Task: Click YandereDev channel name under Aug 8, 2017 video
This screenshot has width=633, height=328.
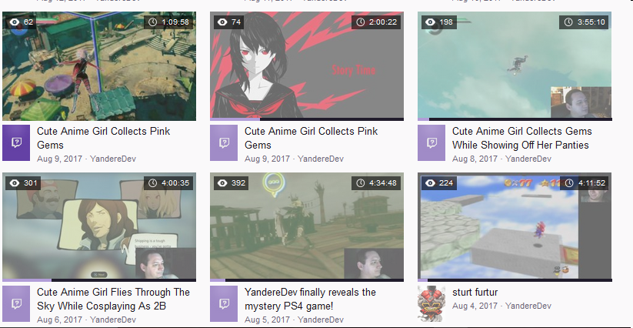Action: (x=528, y=159)
